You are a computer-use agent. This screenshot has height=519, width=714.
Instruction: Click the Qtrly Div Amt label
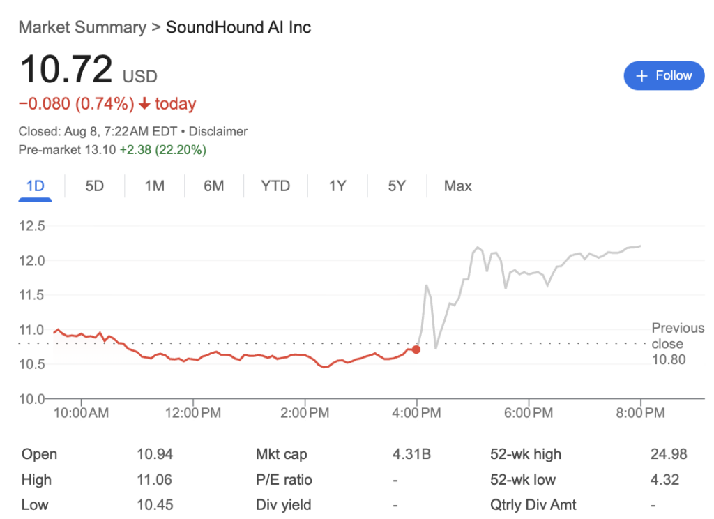(x=533, y=504)
